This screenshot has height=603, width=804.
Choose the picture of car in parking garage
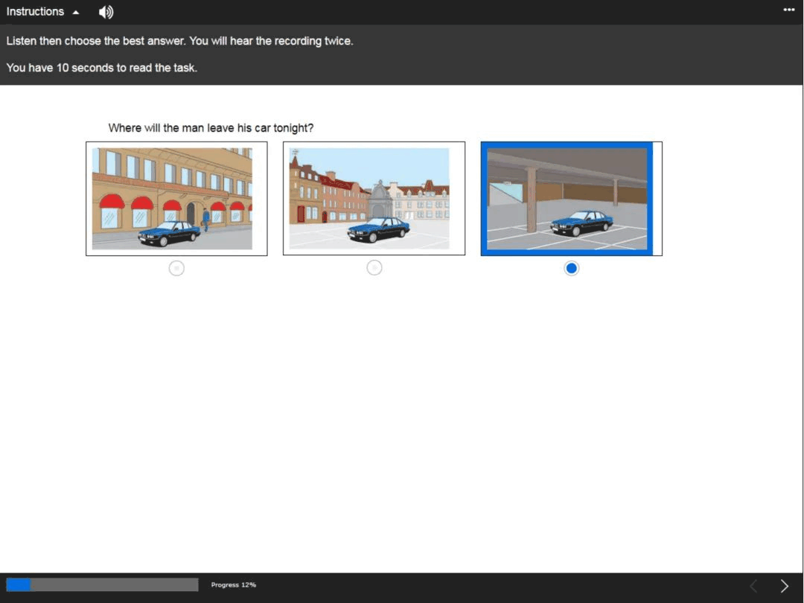tap(571, 199)
